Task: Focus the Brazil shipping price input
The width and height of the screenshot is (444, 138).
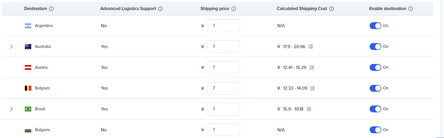Action: (223, 109)
